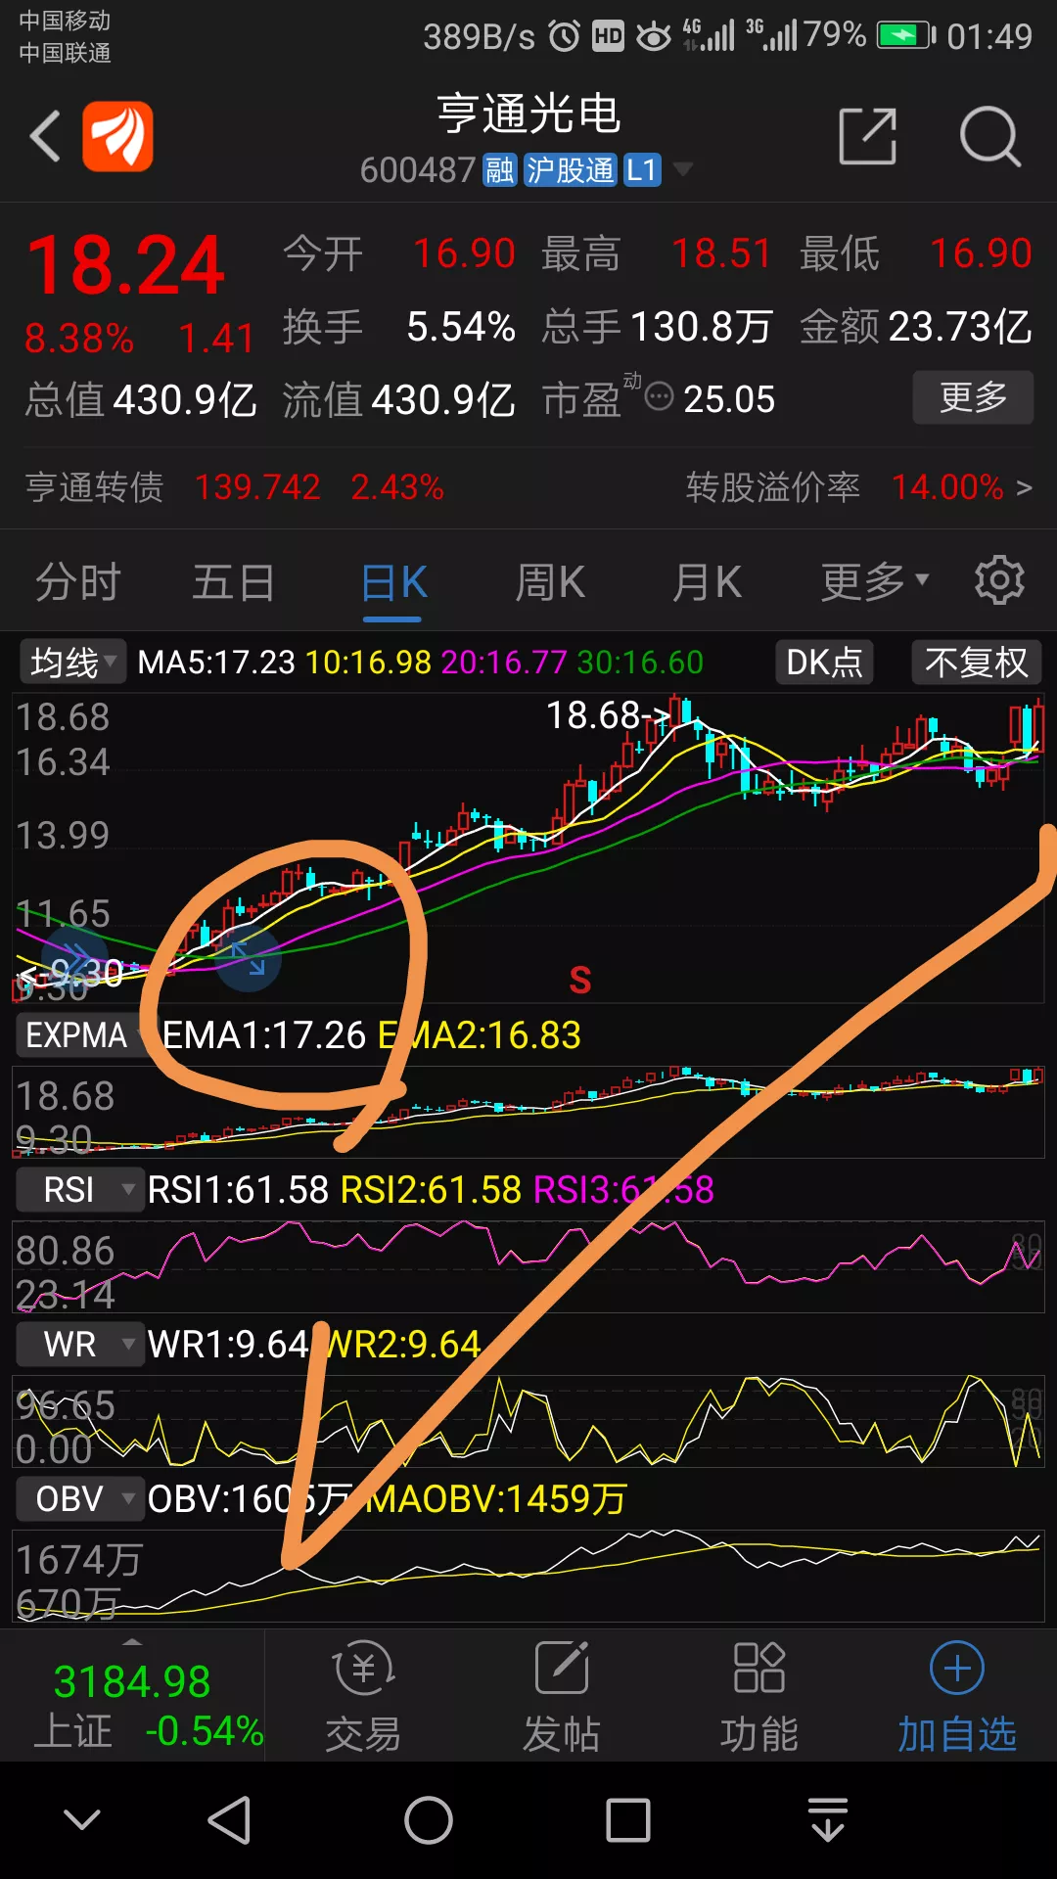
Task: Tap the 金额 23.73亿 value
Action: point(959,327)
